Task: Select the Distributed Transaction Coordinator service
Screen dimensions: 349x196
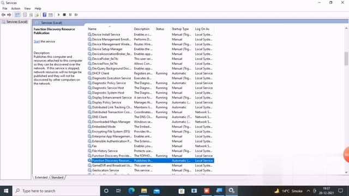Action: pos(151,112)
